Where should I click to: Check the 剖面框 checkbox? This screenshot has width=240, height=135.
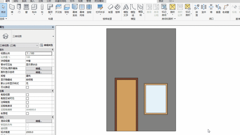tap(27, 113)
